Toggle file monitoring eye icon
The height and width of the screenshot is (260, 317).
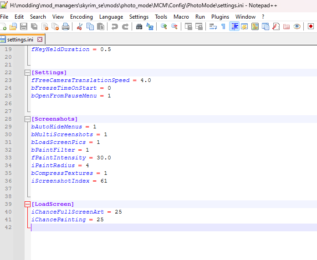pyautogui.click(x=297, y=26)
